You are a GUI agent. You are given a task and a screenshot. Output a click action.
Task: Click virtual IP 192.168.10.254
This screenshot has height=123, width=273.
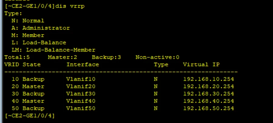pos(209,79)
